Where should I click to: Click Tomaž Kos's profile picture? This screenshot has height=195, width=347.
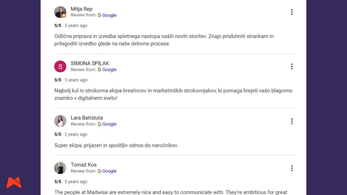click(x=60, y=168)
